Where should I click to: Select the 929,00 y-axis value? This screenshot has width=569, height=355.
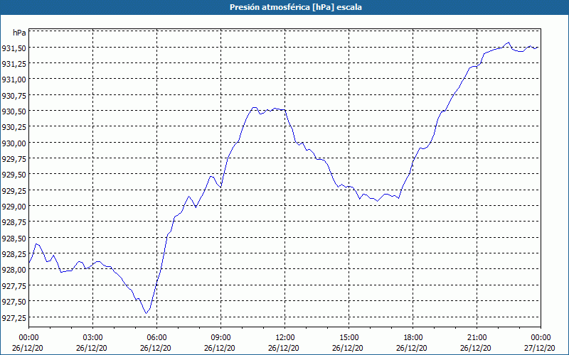(x=14, y=207)
